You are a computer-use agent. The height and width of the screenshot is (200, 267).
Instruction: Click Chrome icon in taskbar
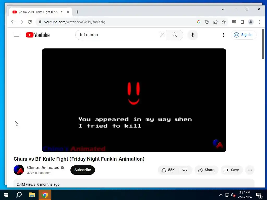45,195
